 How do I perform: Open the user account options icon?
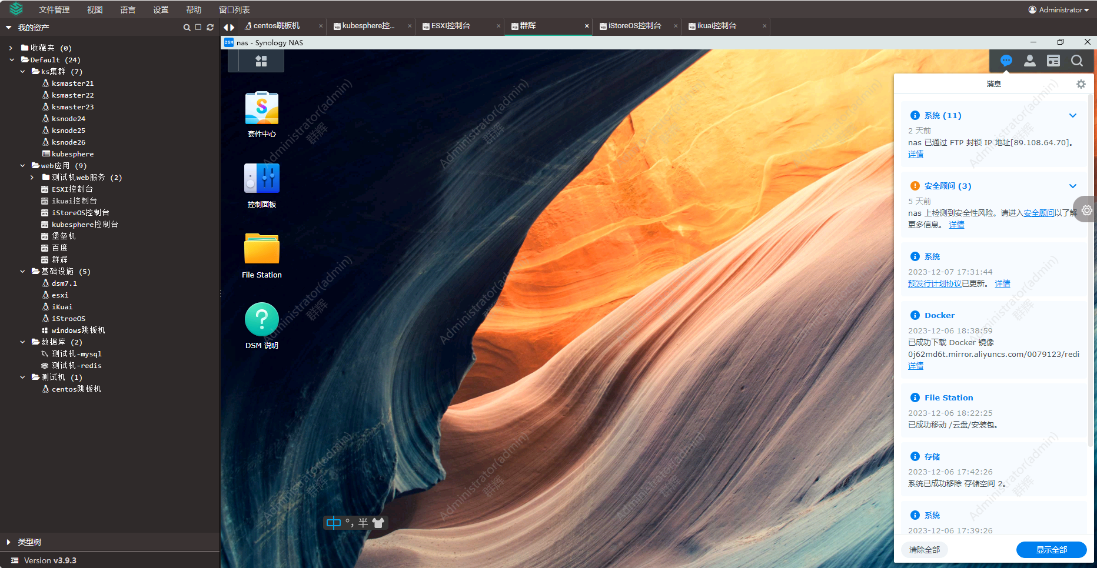click(1030, 61)
